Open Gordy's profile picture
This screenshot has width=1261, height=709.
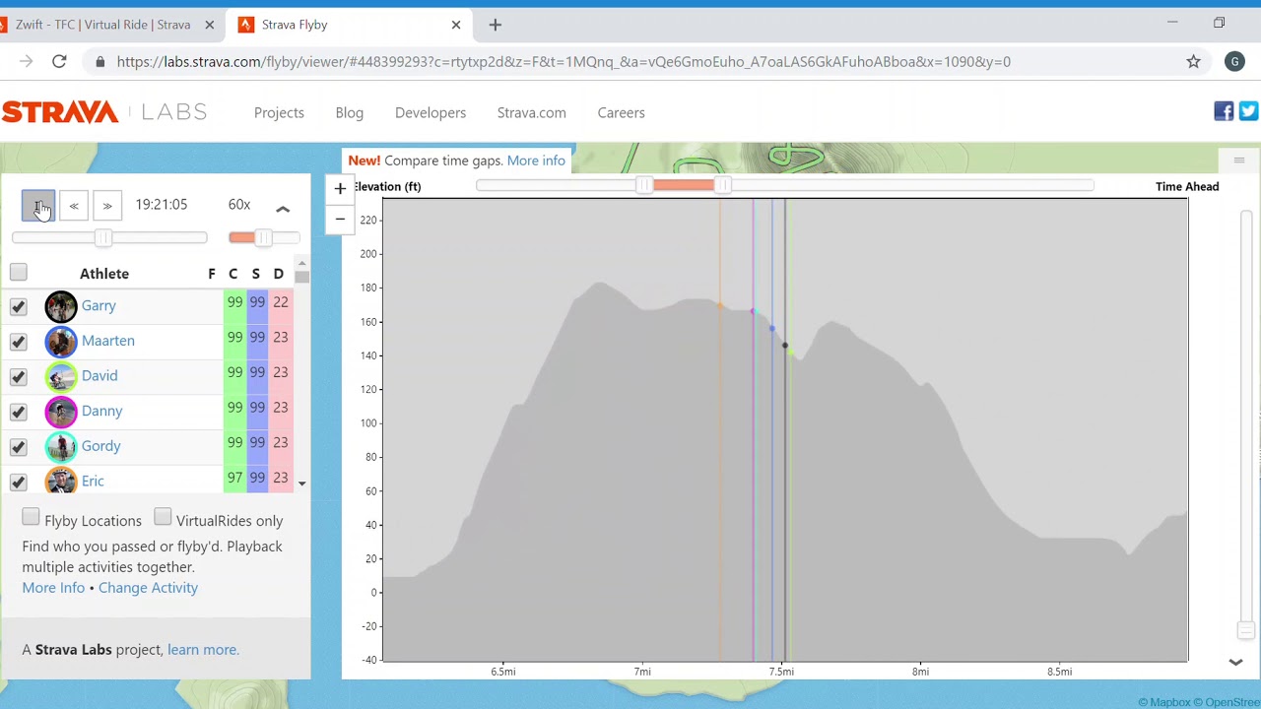pyautogui.click(x=60, y=446)
